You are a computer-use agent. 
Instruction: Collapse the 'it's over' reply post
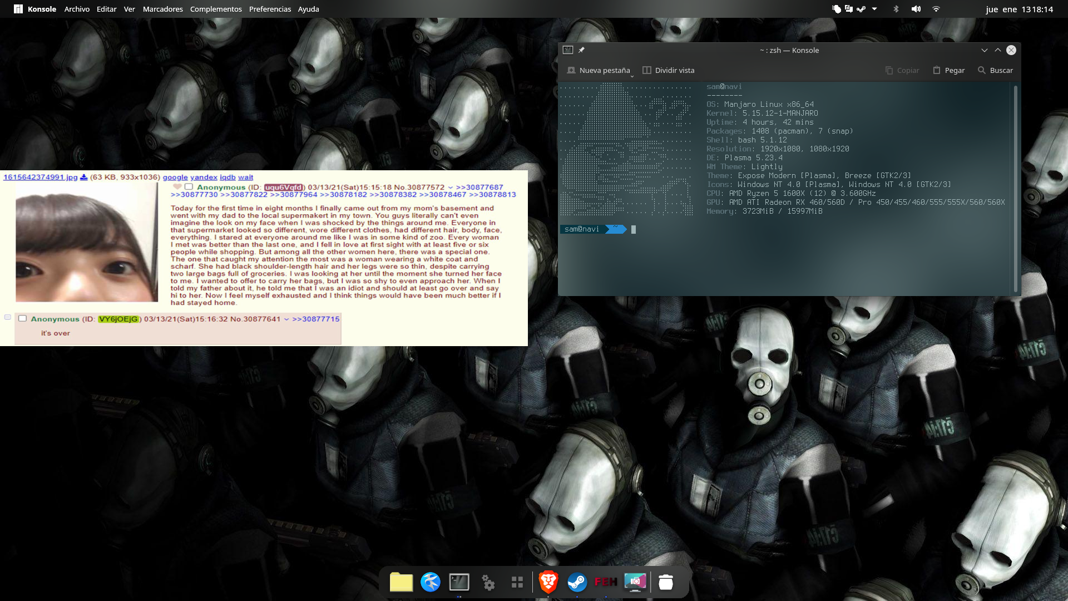[x=8, y=317]
